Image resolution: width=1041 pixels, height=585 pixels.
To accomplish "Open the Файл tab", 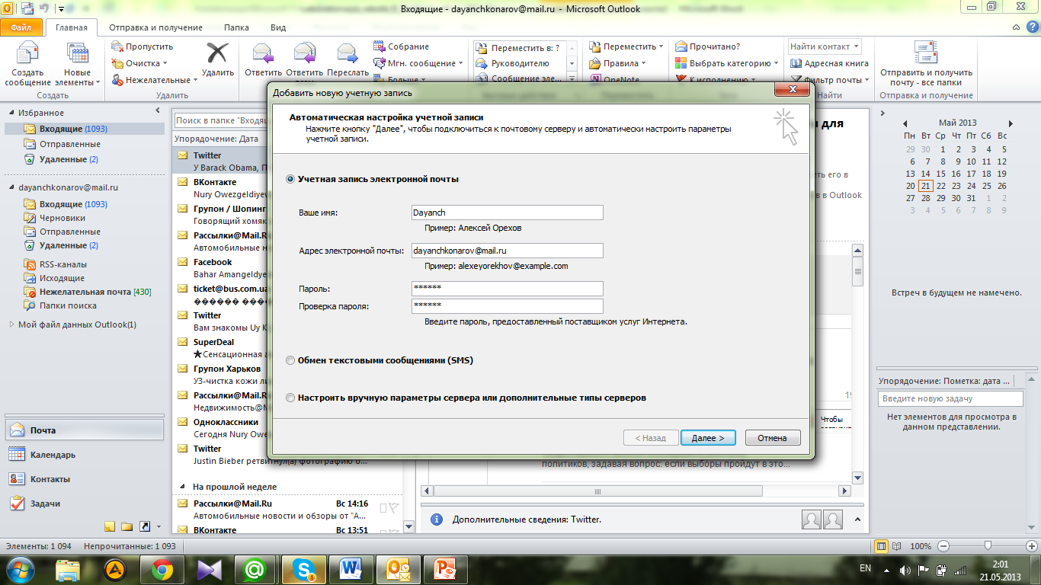I will point(21,27).
